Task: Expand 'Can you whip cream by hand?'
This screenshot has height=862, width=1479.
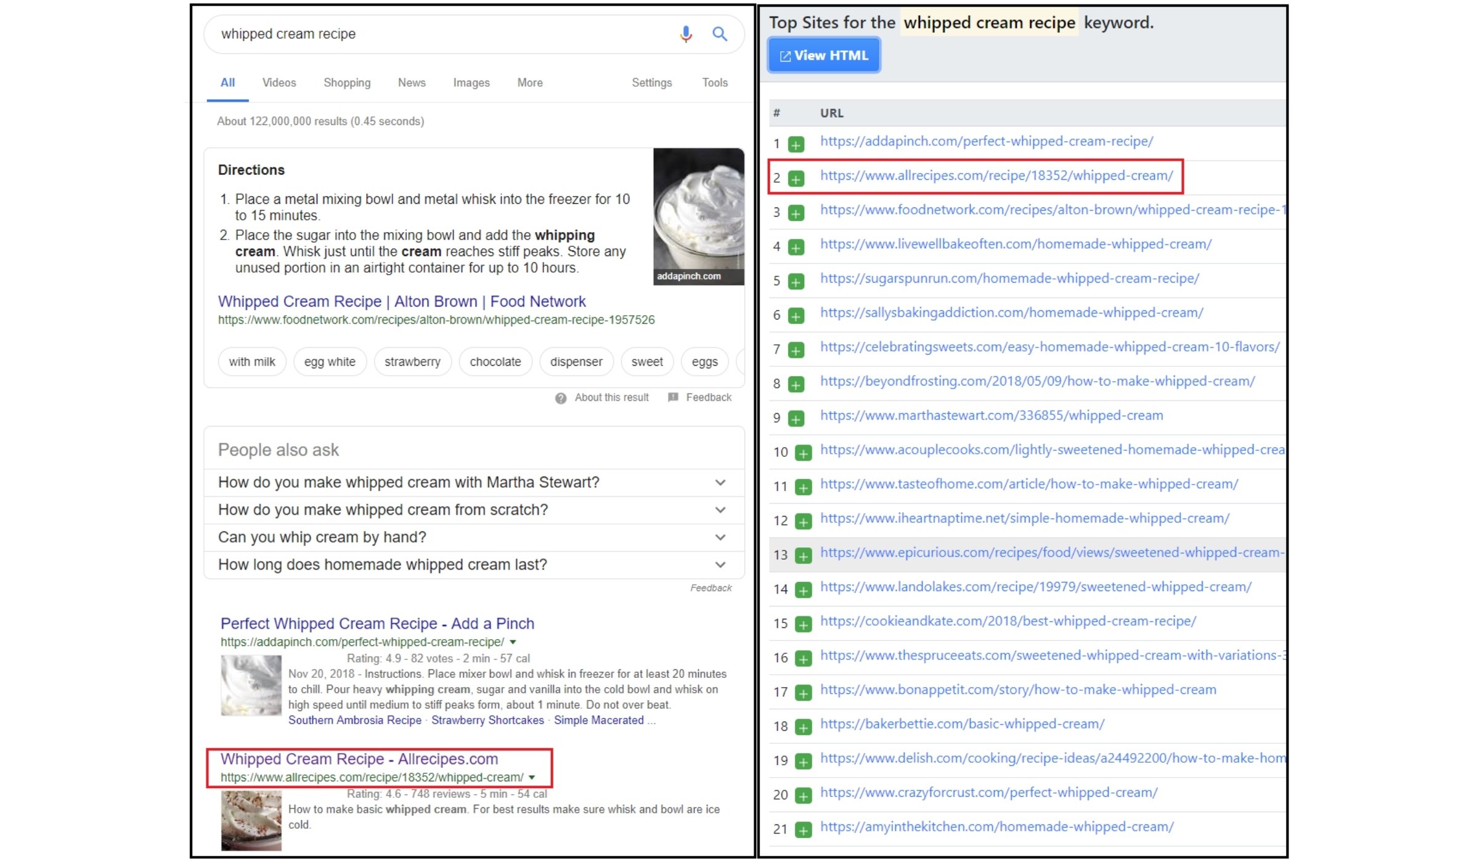Action: click(474, 538)
